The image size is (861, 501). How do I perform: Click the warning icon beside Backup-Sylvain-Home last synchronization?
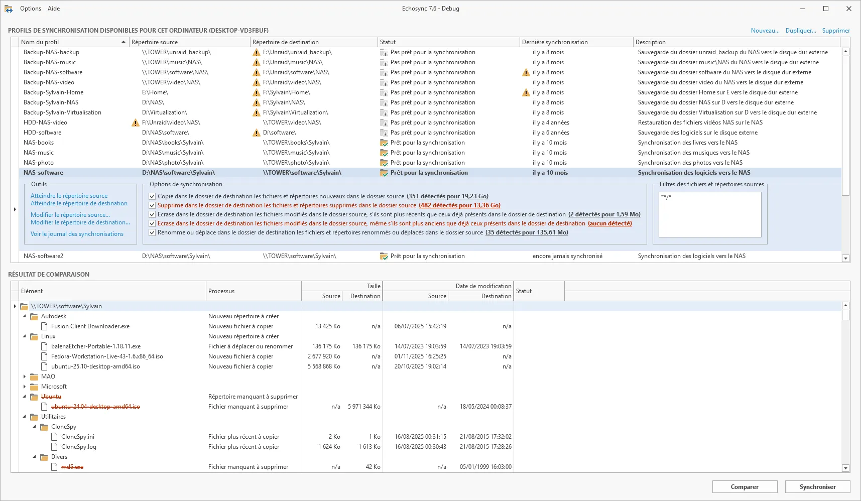pos(526,92)
